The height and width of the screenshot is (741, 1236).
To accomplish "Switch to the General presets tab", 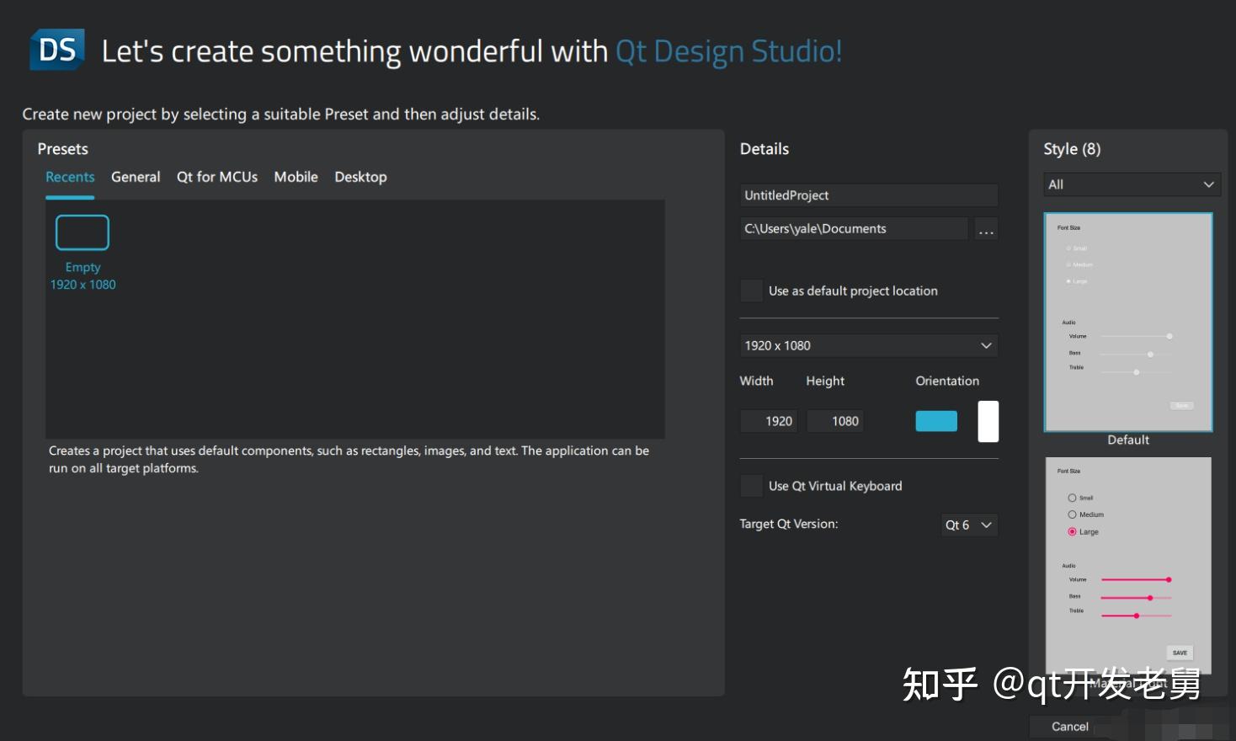I will [x=136, y=177].
